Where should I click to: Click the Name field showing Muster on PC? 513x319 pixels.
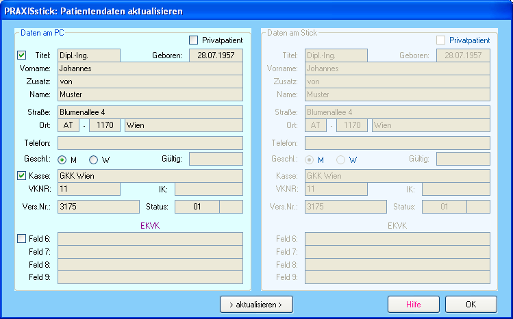pyautogui.click(x=150, y=94)
